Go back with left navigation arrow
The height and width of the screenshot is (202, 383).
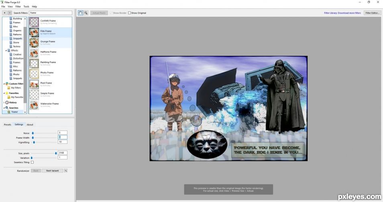[x=4, y=13]
